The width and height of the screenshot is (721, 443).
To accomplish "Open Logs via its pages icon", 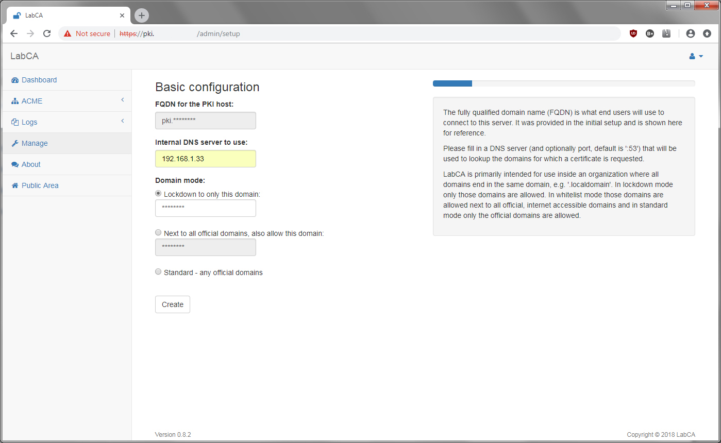I will [x=14, y=122].
